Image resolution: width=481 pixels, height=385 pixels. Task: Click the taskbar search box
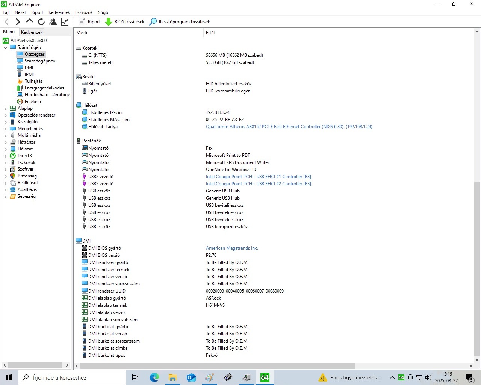(72, 377)
